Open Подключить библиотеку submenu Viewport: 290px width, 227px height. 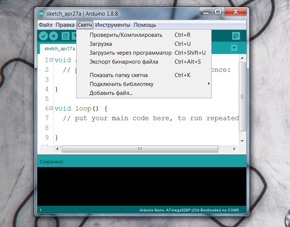click(x=144, y=84)
